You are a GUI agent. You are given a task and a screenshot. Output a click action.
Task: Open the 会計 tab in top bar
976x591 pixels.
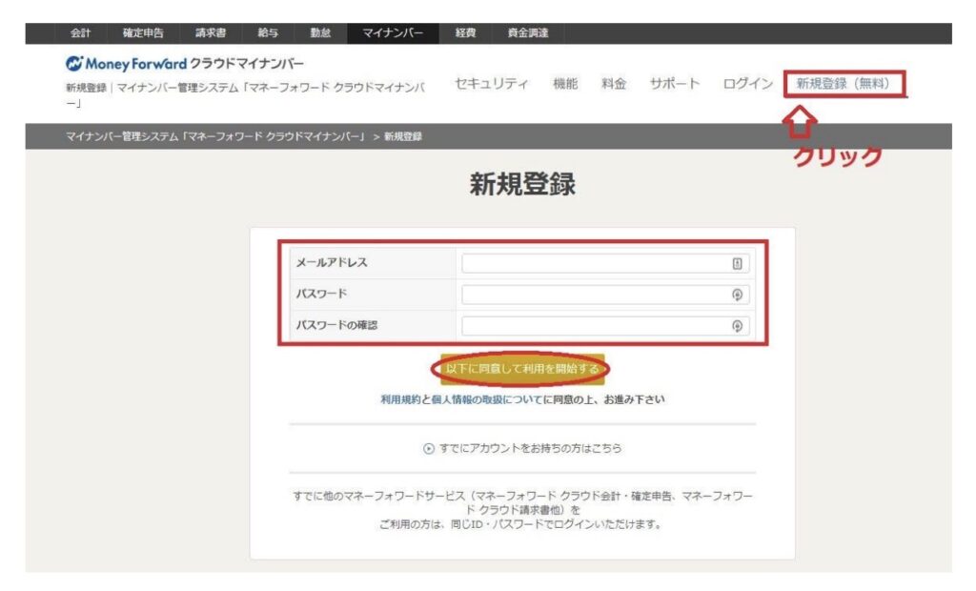click(80, 33)
